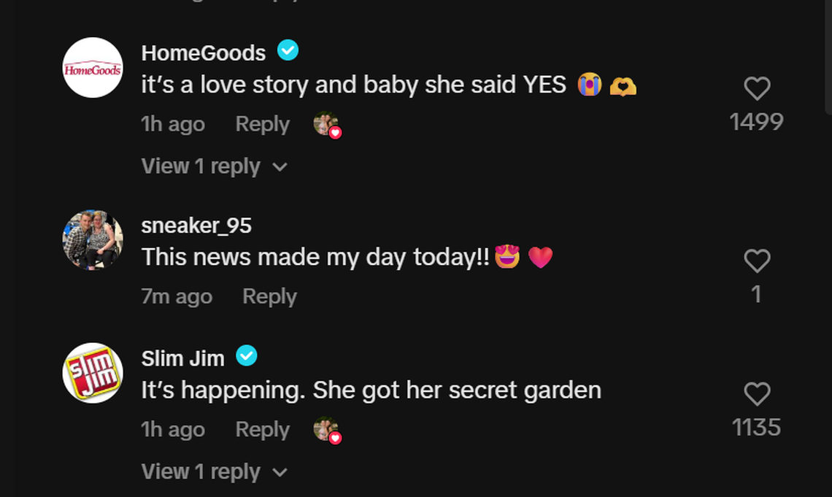Click the heart outline beside the 1135 count
Screen dimensions: 832x497
pos(757,394)
